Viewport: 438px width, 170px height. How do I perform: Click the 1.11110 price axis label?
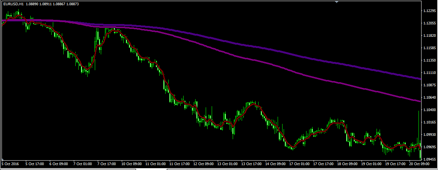[429, 73]
